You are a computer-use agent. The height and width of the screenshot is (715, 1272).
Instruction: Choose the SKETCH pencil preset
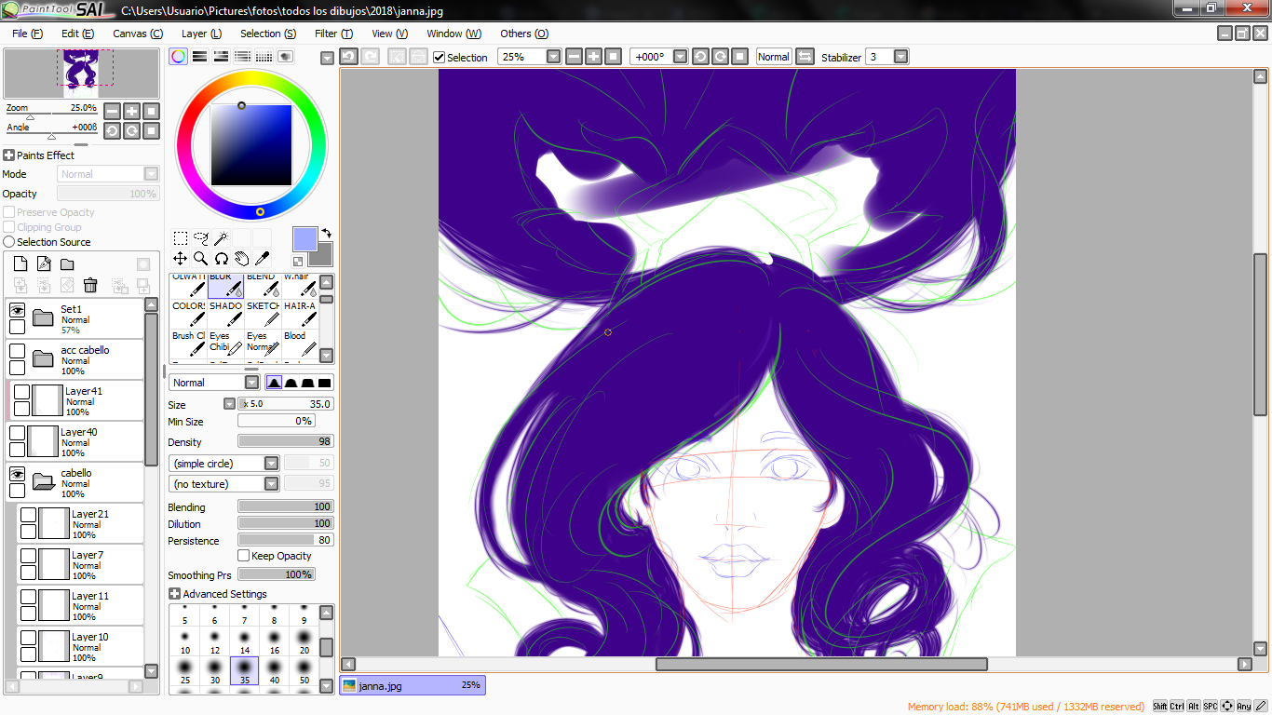pos(263,314)
